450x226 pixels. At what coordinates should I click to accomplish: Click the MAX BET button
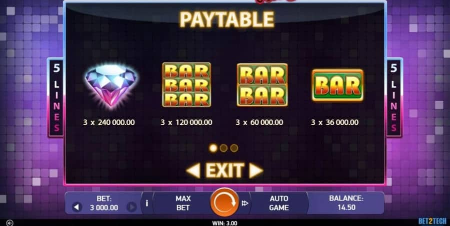coord(183,203)
